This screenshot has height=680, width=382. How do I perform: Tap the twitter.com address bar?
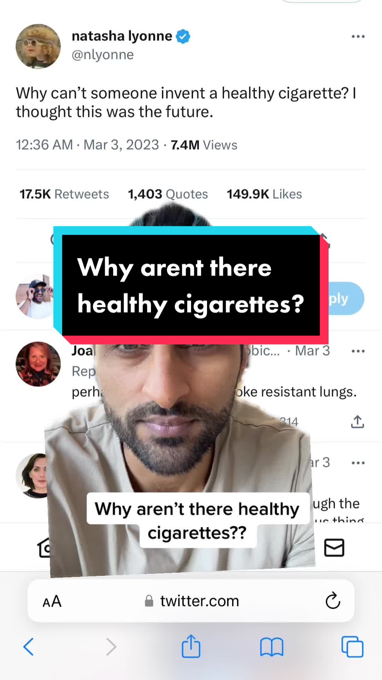tap(191, 601)
